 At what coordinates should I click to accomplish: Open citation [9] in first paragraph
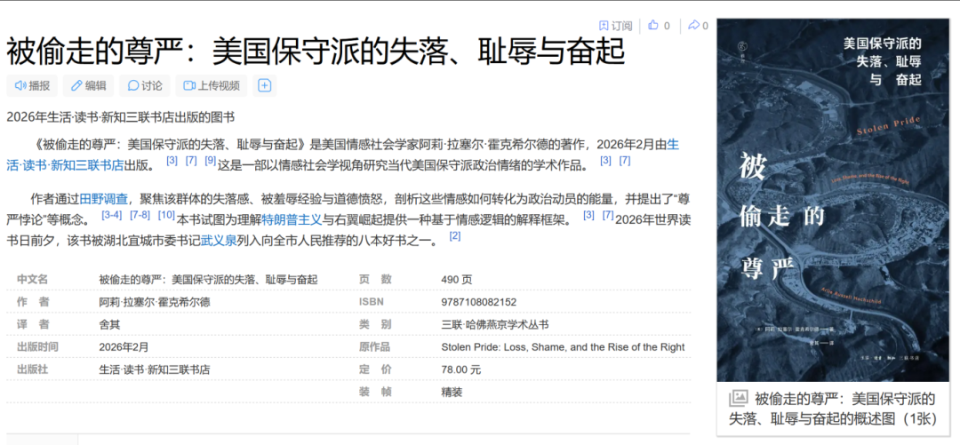pos(210,161)
